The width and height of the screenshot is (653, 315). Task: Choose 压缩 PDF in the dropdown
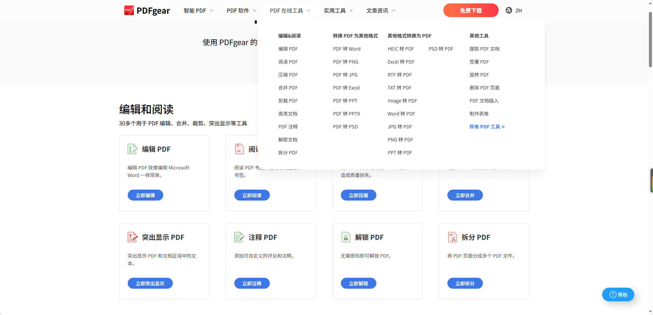click(288, 75)
